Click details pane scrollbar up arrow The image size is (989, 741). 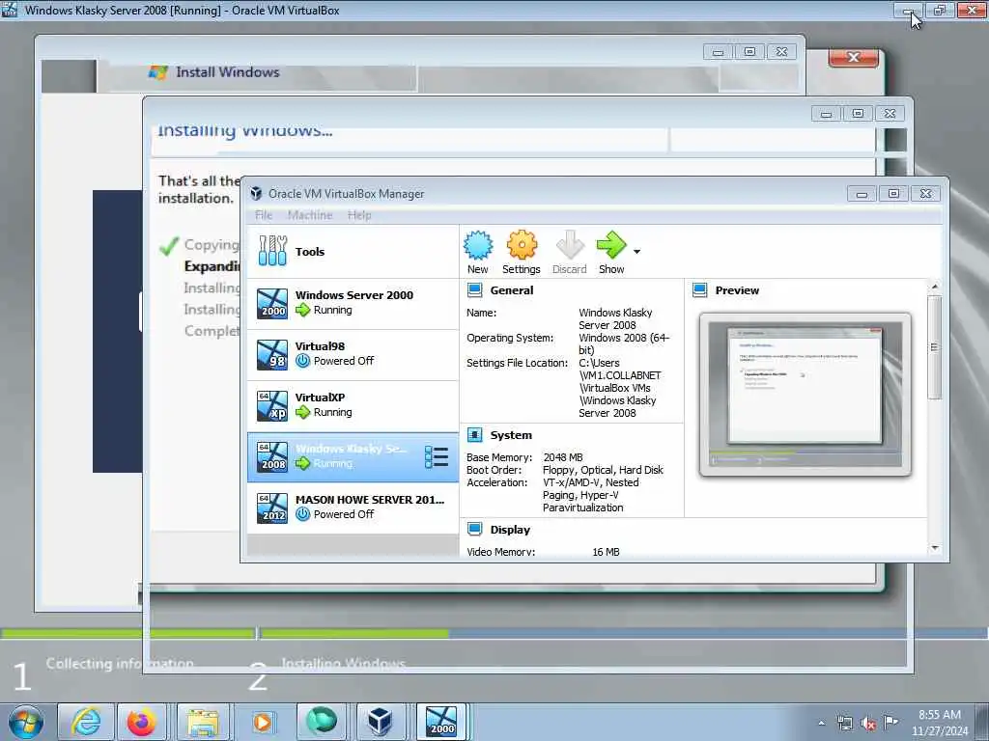coord(935,287)
